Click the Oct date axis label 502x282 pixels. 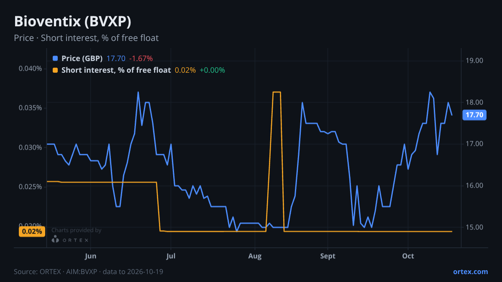pyautogui.click(x=408, y=256)
